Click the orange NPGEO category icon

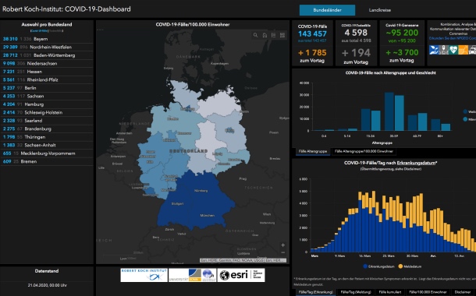click(x=464, y=50)
